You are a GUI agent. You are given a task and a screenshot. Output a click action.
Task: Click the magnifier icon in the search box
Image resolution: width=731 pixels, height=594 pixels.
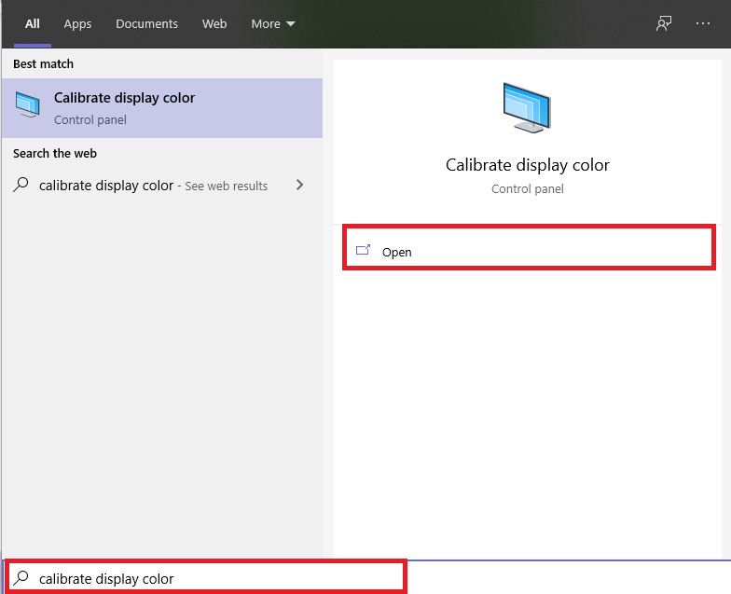point(21,578)
